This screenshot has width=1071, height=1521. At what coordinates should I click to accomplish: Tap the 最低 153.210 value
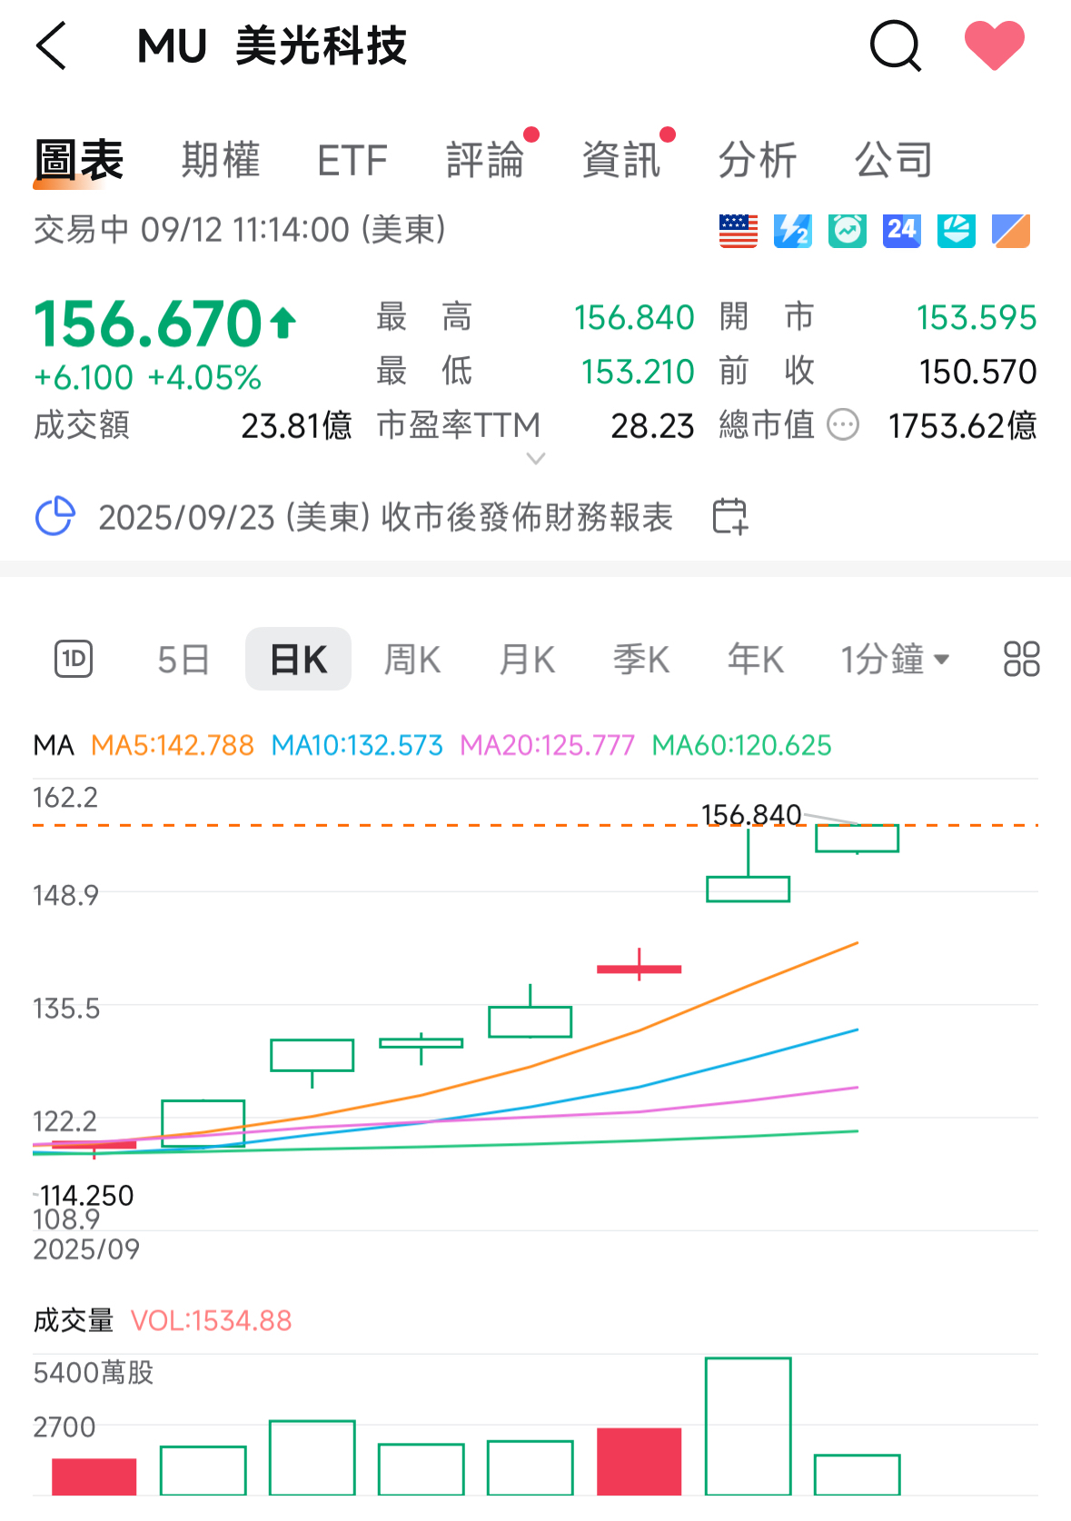637,372
